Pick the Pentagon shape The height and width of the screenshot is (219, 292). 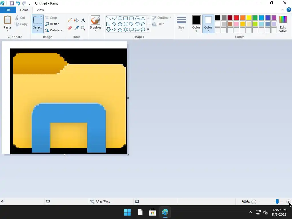pyautogui.click(x=120, y=24)
